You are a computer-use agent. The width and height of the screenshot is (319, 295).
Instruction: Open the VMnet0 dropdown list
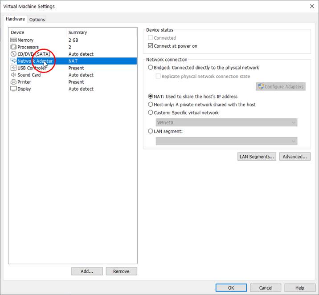(227, 122)
